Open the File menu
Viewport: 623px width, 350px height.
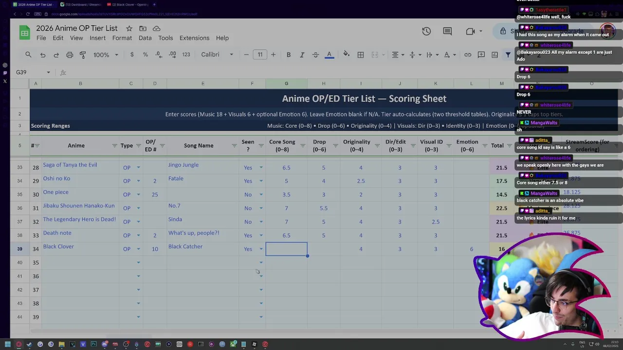point(41,38)
